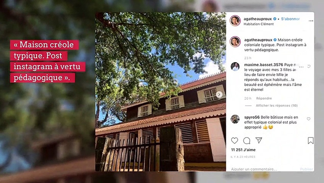Like spyro56's comment with the heart
This screenshot has width=324, height=183.
click(308, 119)
